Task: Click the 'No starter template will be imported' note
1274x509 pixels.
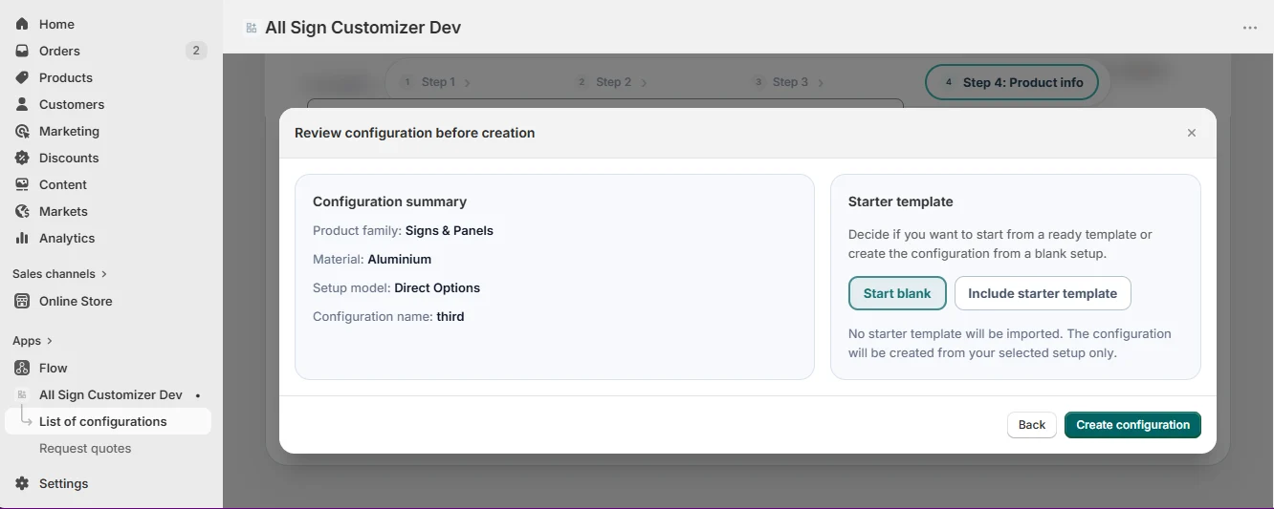Action: 1010,343
